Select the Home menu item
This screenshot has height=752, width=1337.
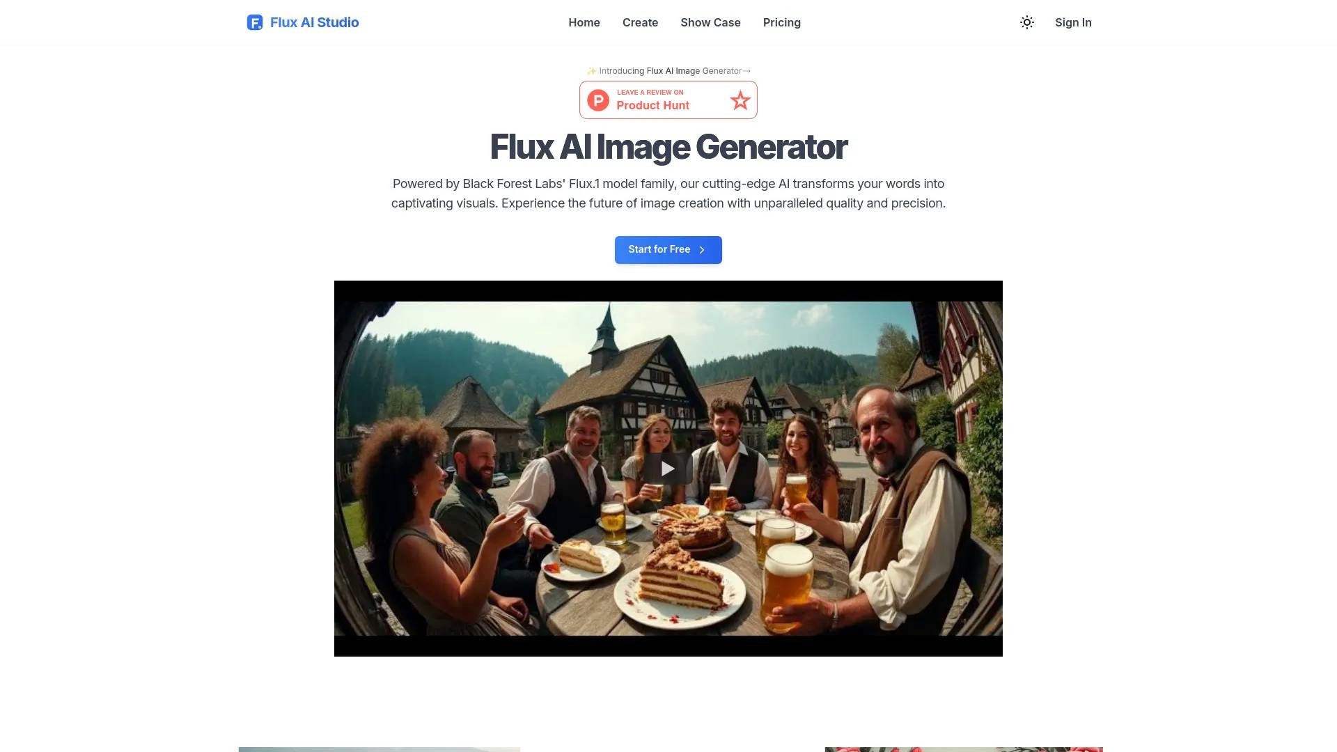tap(583, 22)
